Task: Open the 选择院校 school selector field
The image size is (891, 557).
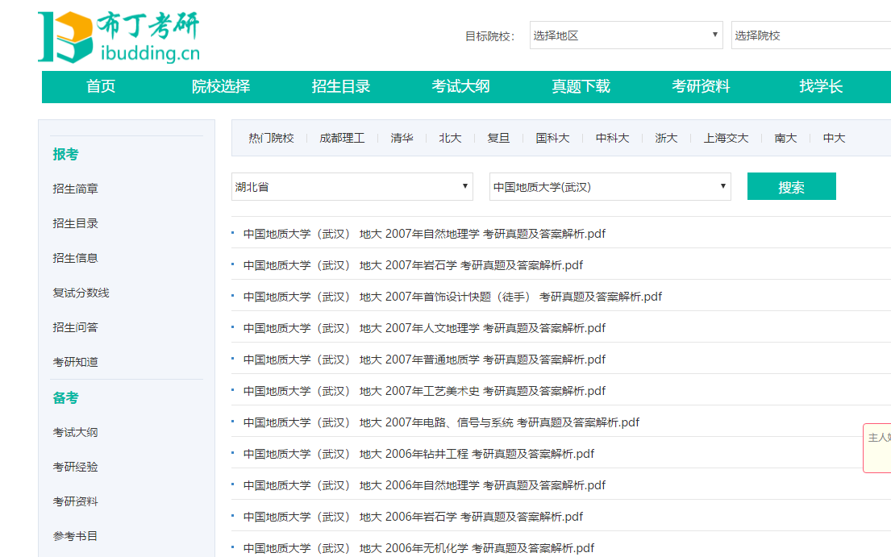Action: click(x=811, y=35)
